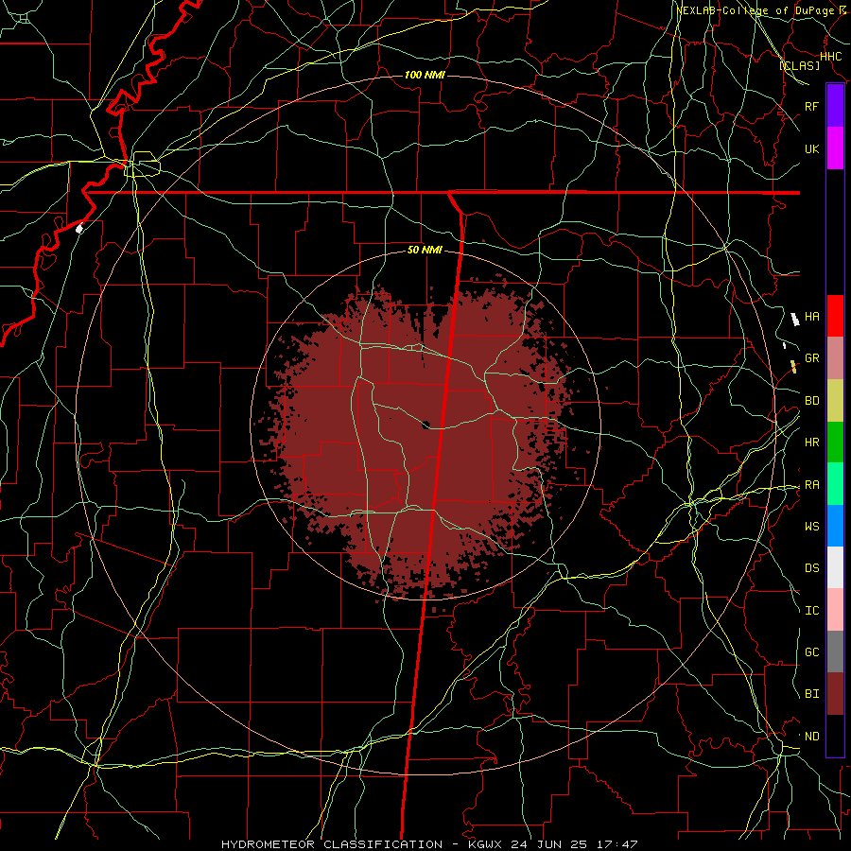Click the dark green HR legend swatch
This screenshot has height=851, width=851.
tap(835, 442)
